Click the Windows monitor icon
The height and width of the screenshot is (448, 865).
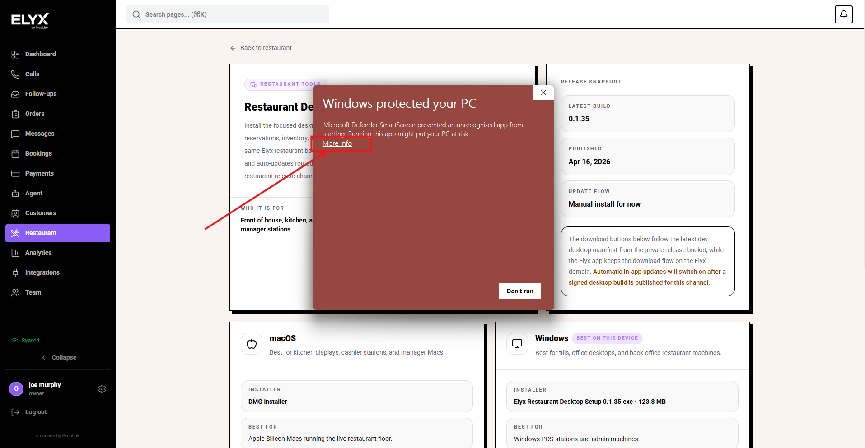(x=517, y=344)
